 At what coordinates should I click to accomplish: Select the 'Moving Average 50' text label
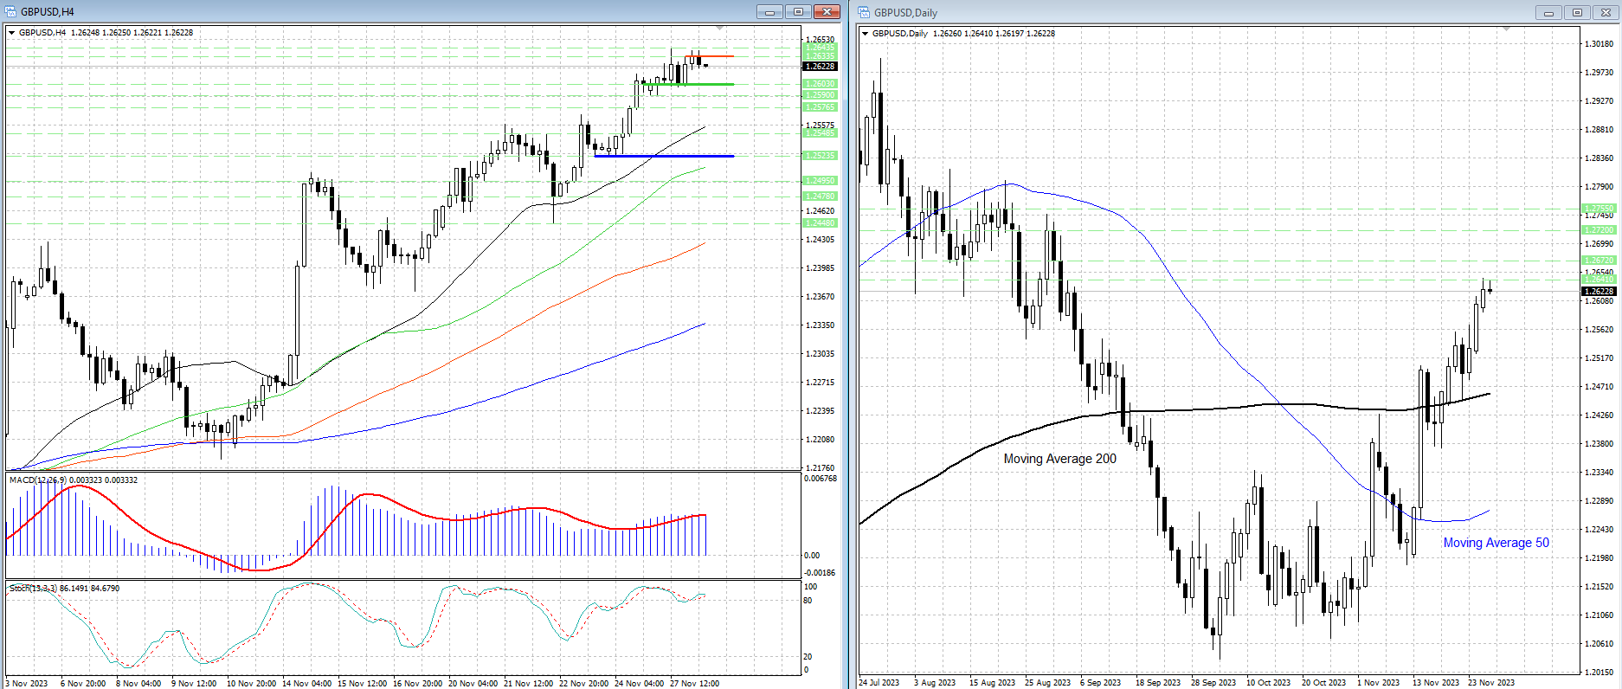pyautogui.click(x=1496, y=543)
